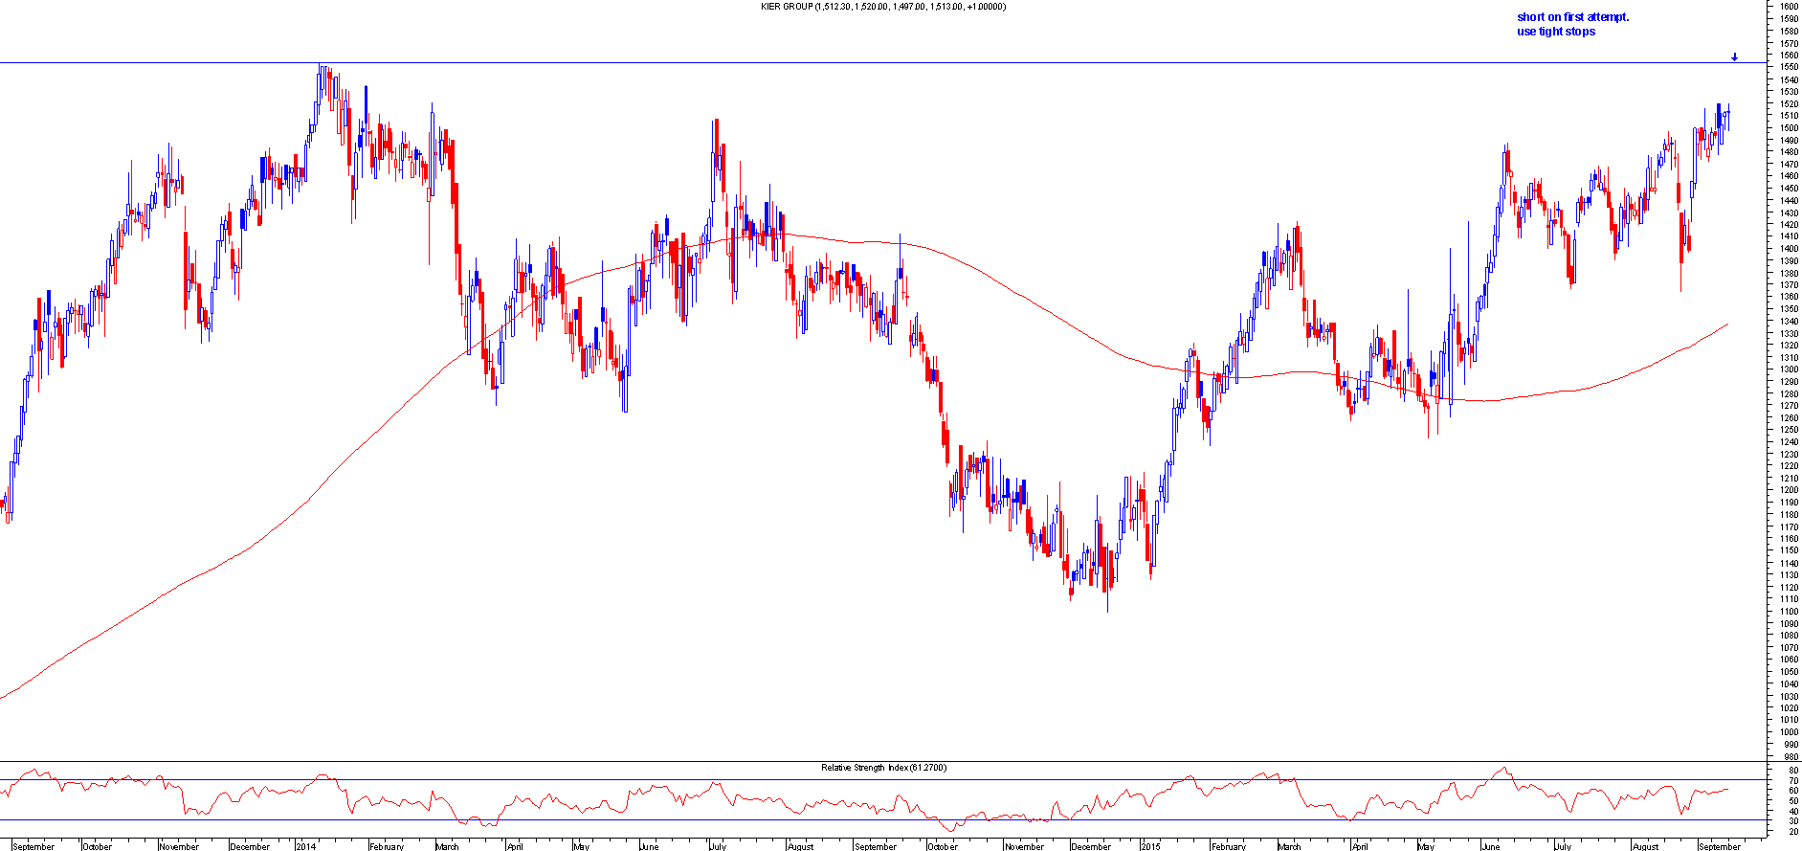
Task: Click the 2015 year marker on the time axis
Action: coord(1150,846)
